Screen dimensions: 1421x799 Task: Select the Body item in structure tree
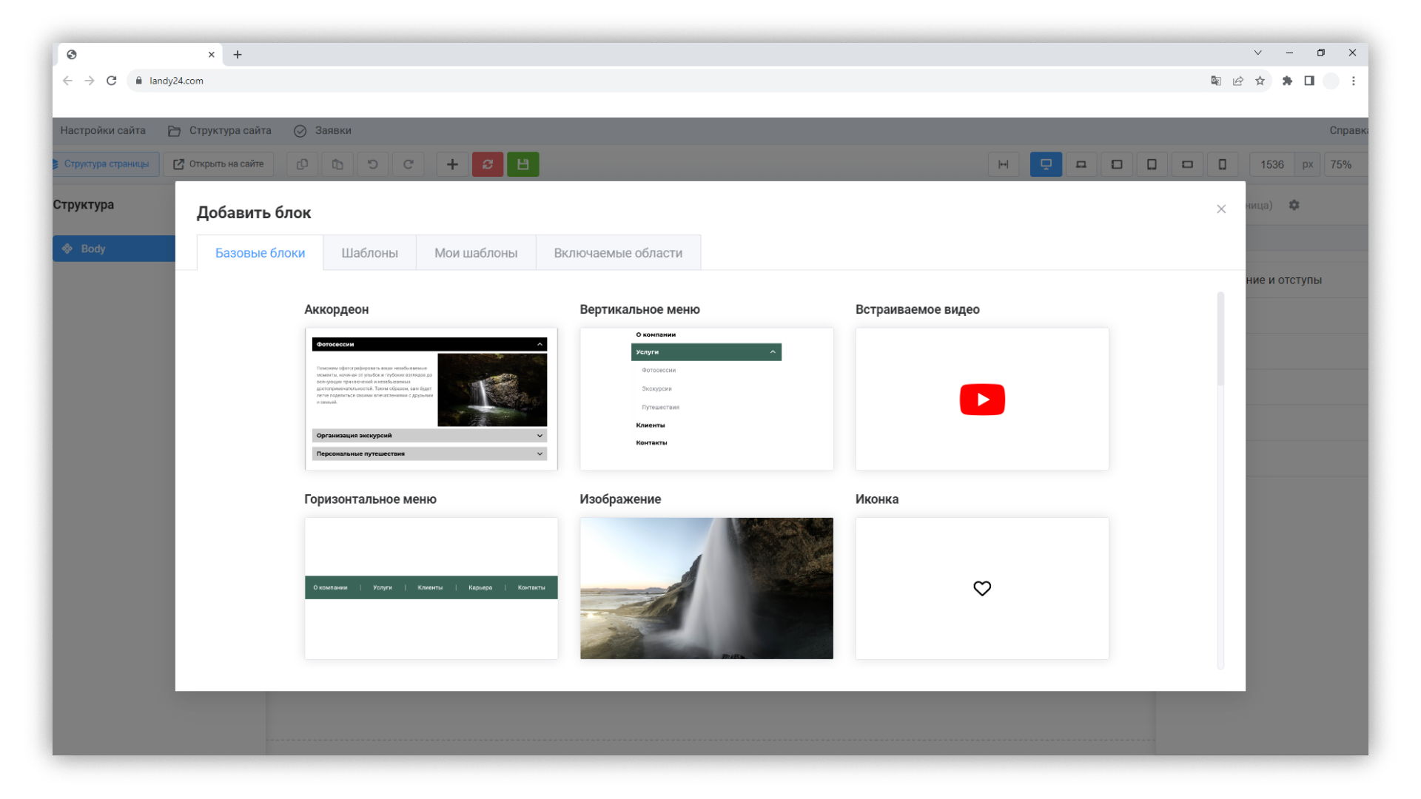click(114, 249)
